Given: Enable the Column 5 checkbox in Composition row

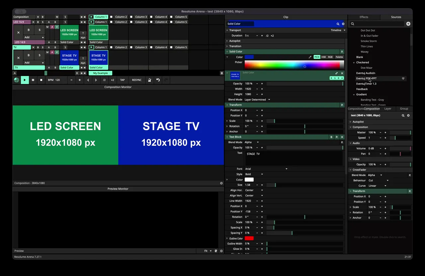Looking at the screenshot, I should (171, 17).
